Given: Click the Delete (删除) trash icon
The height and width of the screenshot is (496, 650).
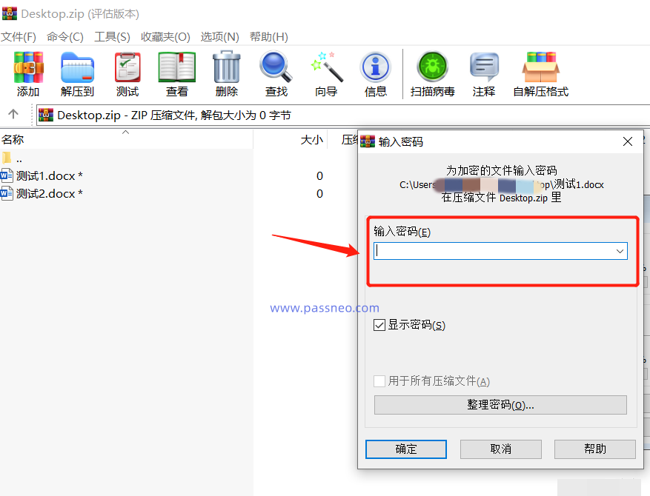Looking at the screenshot, I should click(226, 67).
